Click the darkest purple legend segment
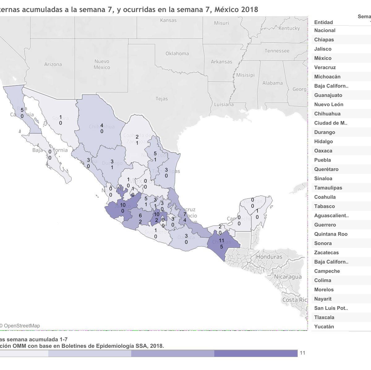The image size is (371, 370). point(256,353)
